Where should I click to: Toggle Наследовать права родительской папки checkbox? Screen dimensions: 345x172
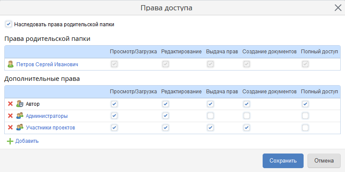pyautogui.click(x=9, y=24)
